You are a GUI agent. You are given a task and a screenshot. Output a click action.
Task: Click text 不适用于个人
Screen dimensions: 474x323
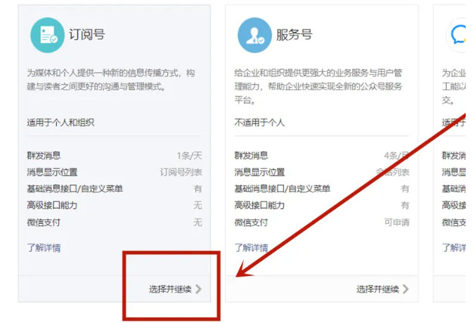pyautogui.click(x=260, y=123)
